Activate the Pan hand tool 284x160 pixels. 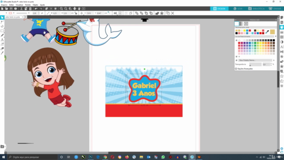coord(79,8)
